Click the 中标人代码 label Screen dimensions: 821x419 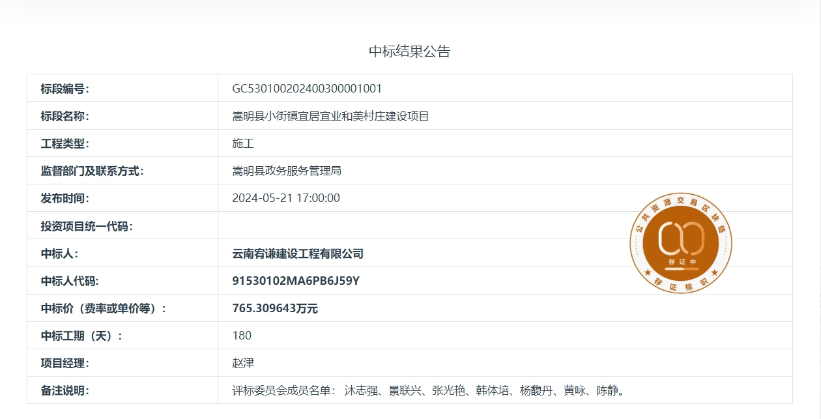click(70, 281)
